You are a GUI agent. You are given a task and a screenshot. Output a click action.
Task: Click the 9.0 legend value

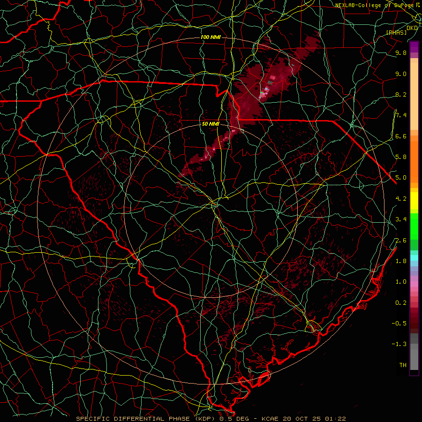point(401,74)
